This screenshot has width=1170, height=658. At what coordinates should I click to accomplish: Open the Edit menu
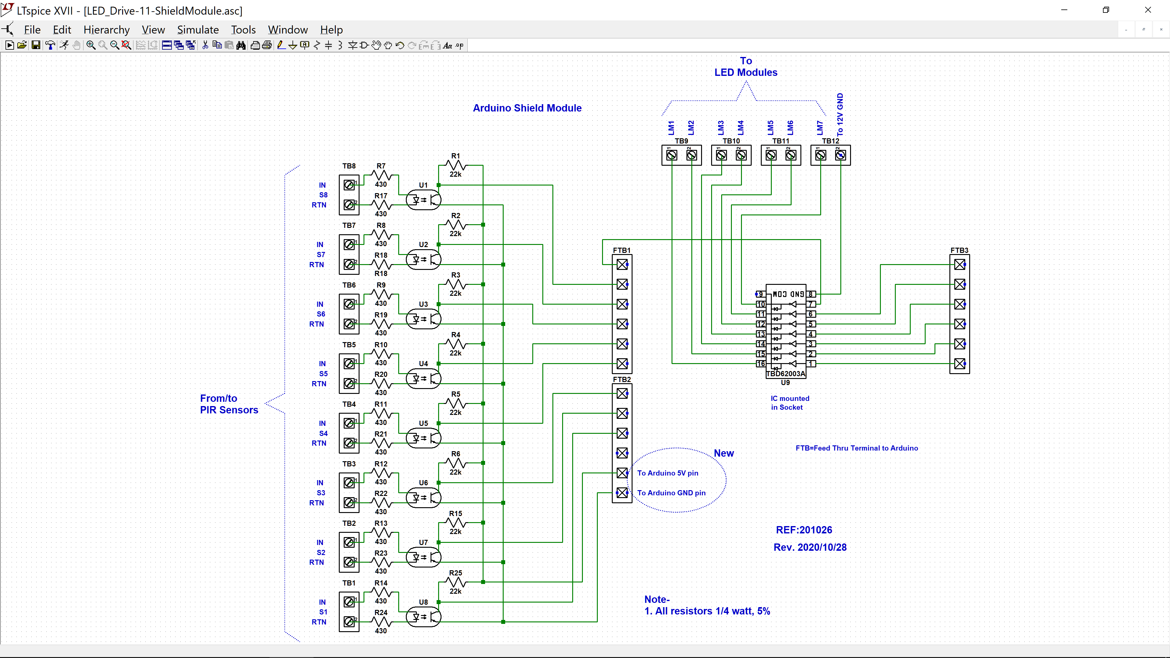click(62, 30)
